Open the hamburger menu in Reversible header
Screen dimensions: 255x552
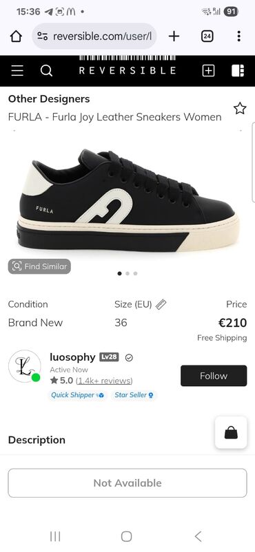17,70
